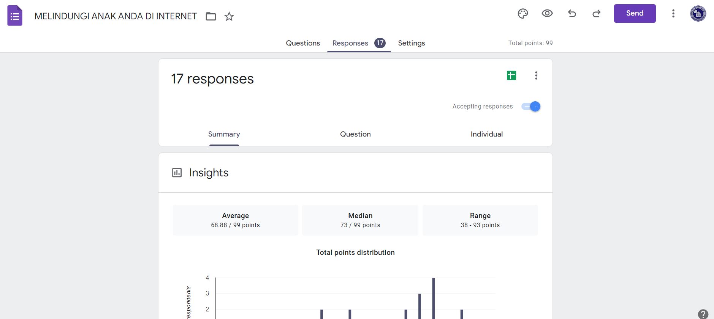Switch to the Settings tab
Image resolution: width=714 pixels, height=319 pixels.
[411, 43]
